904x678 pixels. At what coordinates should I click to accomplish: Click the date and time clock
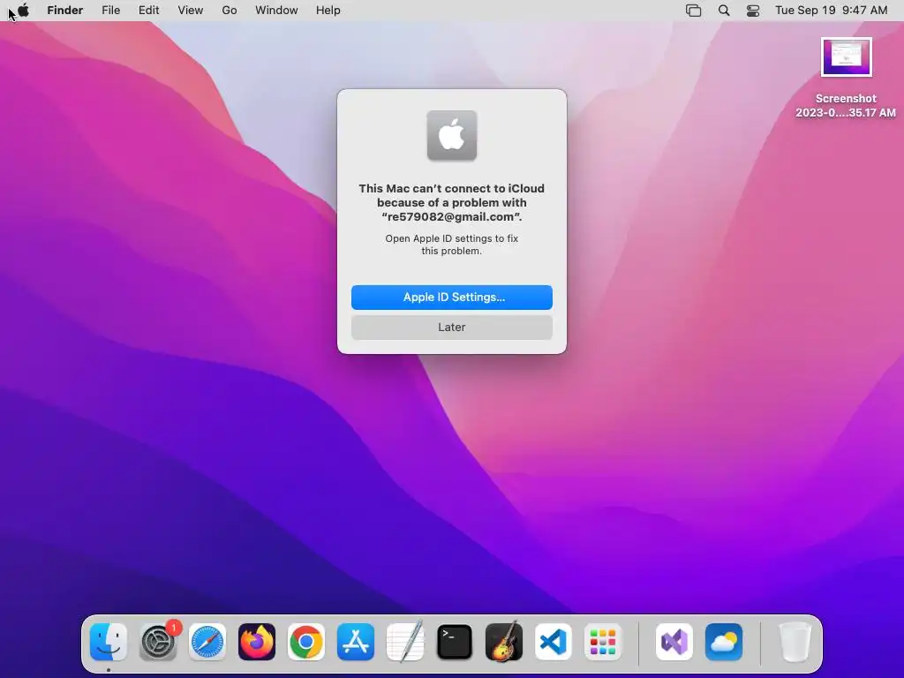[831, 11]
